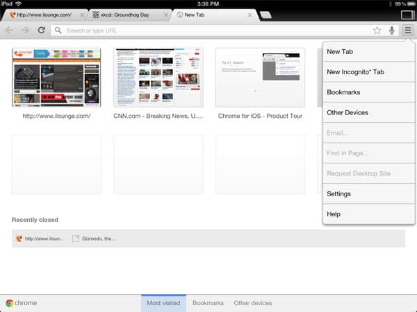Select Request Desktop Site menu entry
Screen dimensions: 417x312
click(x=369, y=173)
